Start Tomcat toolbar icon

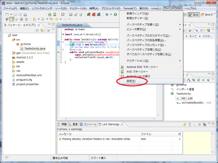[89, 14]
